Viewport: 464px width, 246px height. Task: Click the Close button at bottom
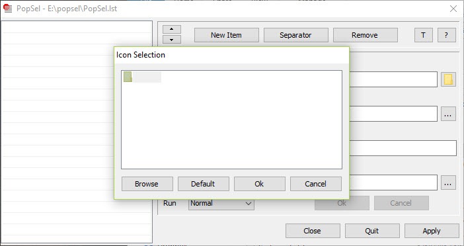tap(313, 231)
